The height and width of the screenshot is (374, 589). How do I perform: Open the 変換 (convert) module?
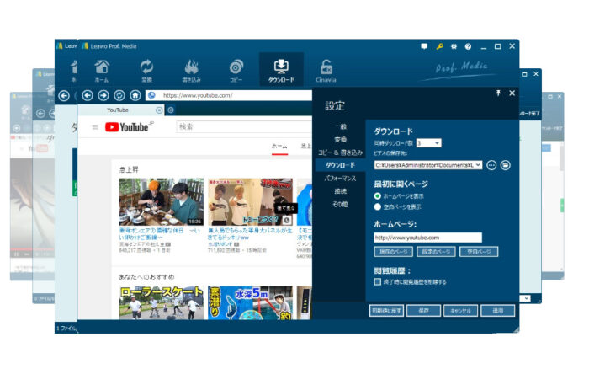click(x=146, y=71)
